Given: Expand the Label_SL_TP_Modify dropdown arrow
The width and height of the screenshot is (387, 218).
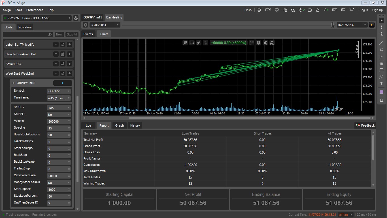Looking at the screenshot, I should [x=56, y=45].
